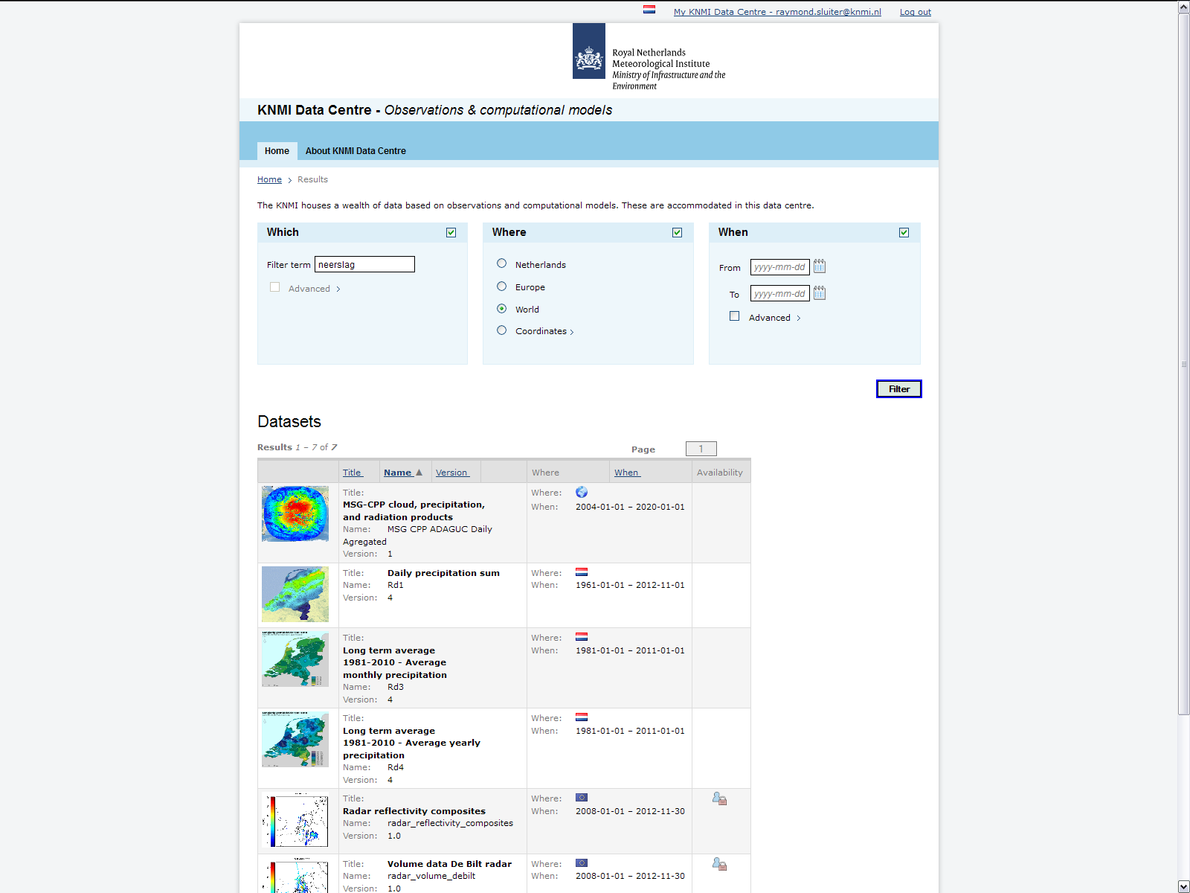Click availability lock icon for Radar reflectivity composites

tap(719, 798)
